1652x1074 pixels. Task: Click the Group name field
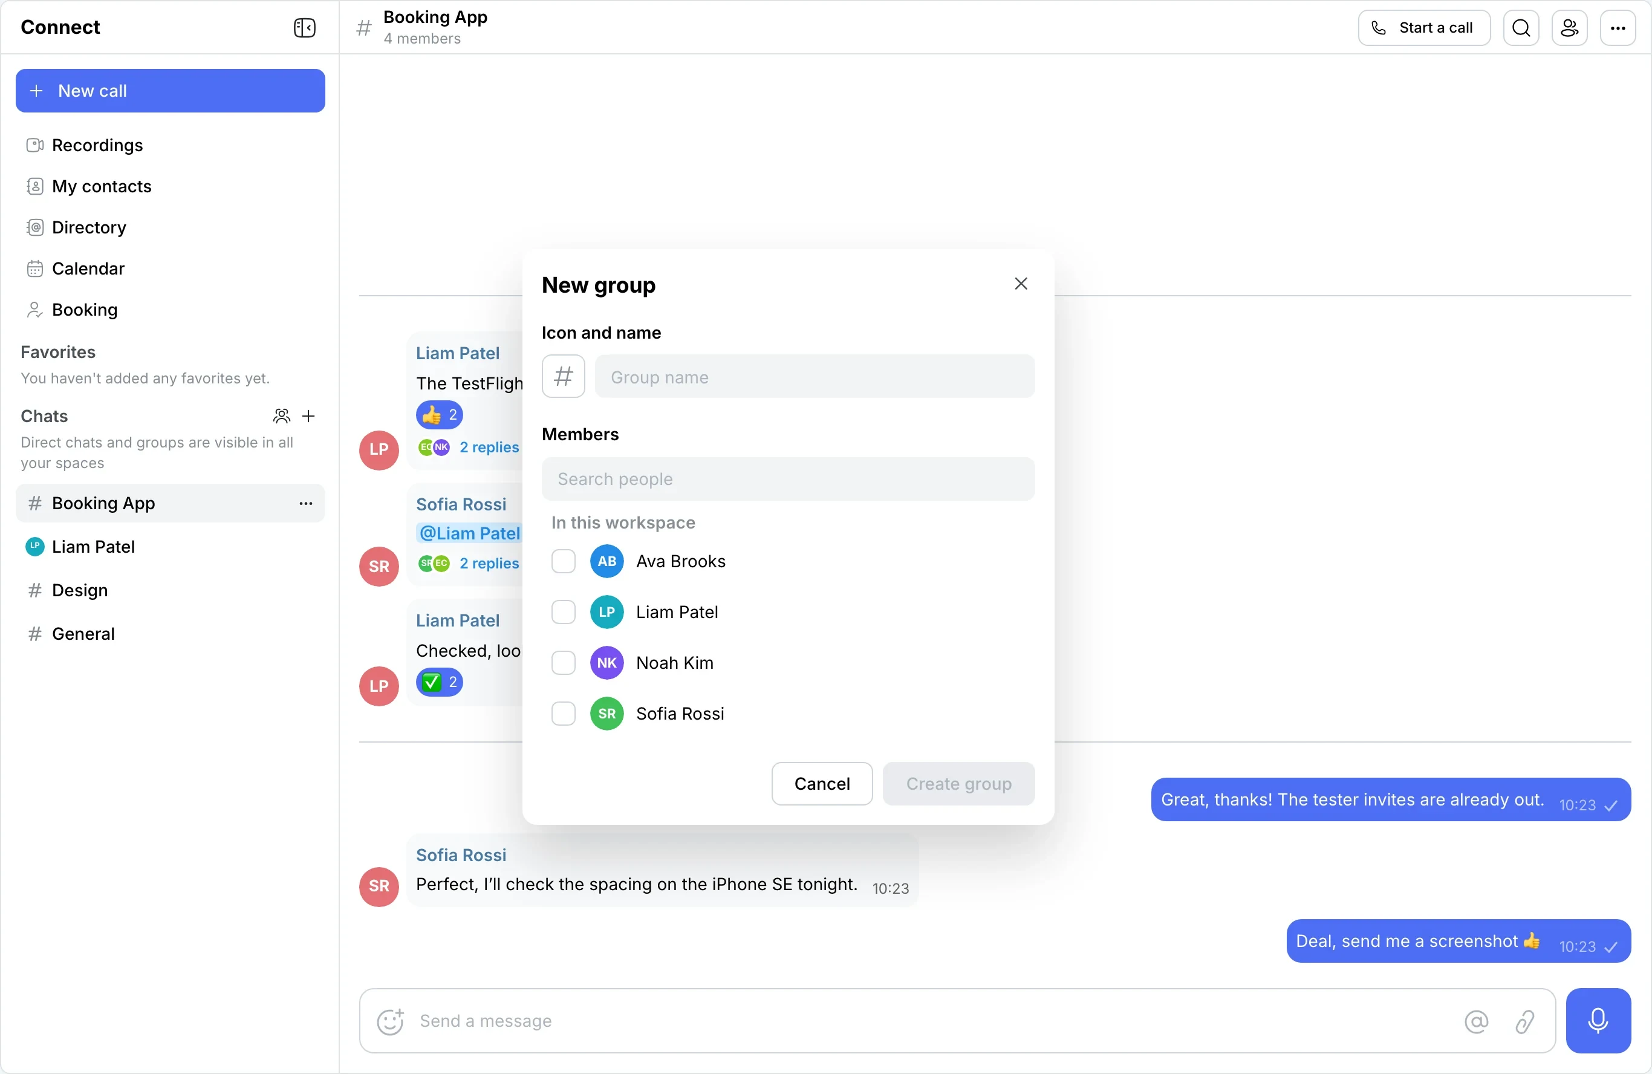(814, 376)
